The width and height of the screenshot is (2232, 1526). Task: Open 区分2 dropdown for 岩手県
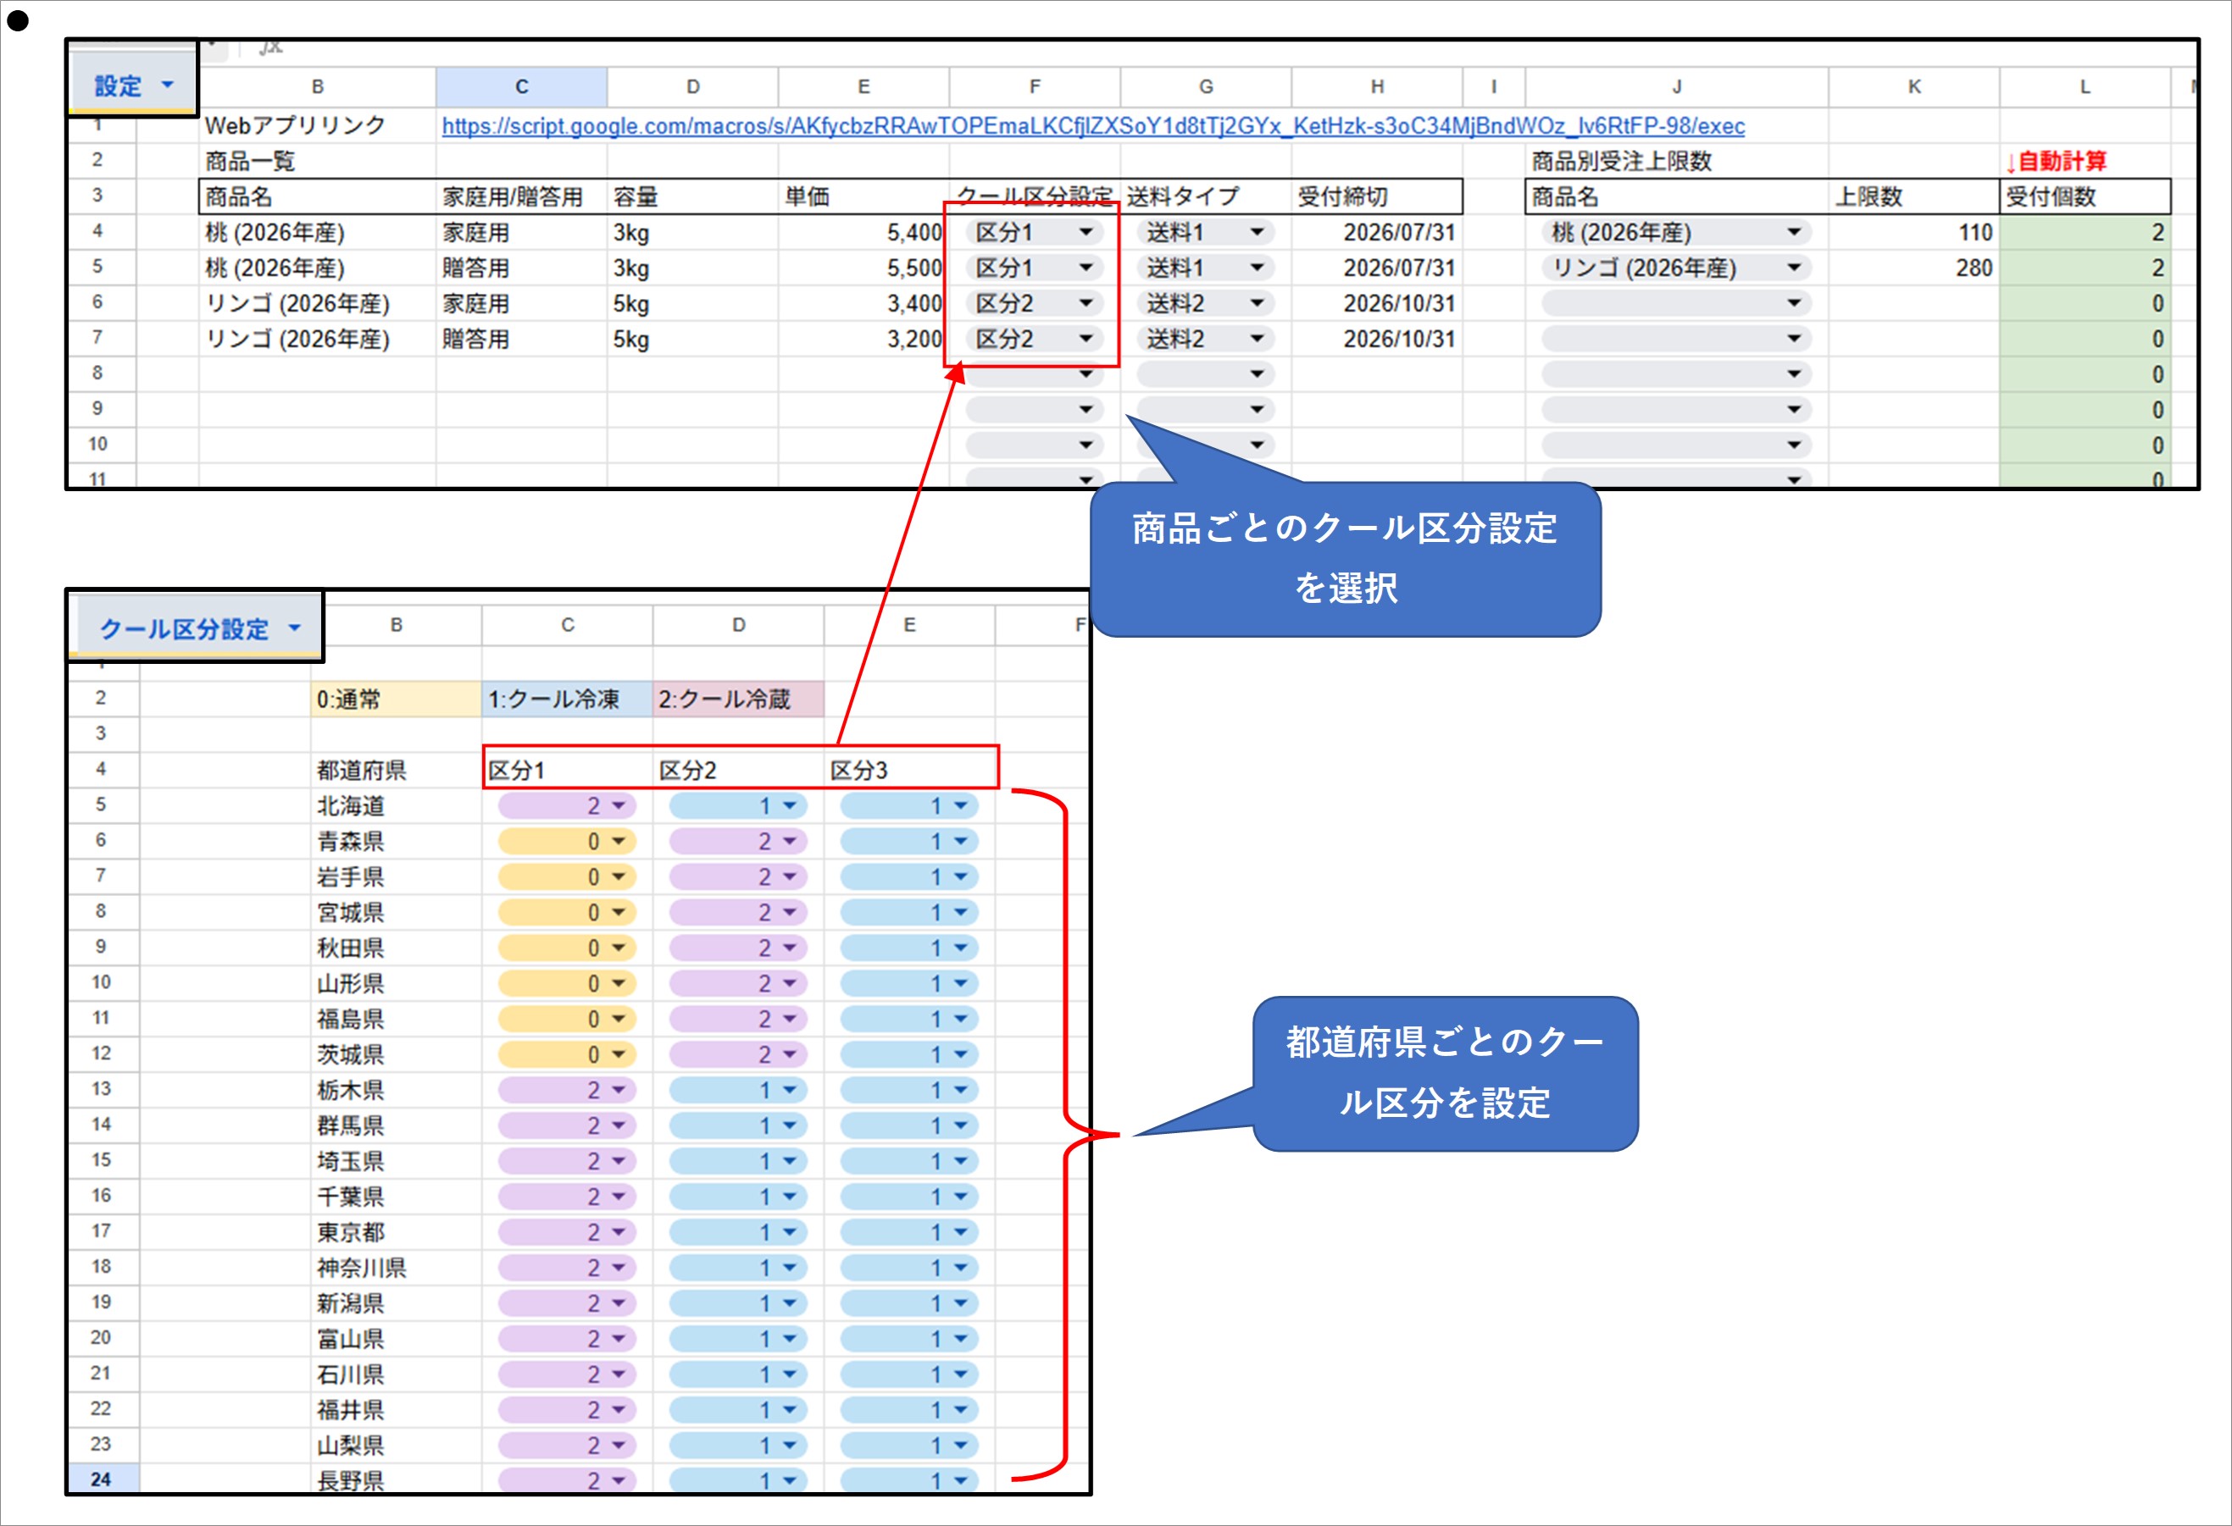tap(739, 877)
